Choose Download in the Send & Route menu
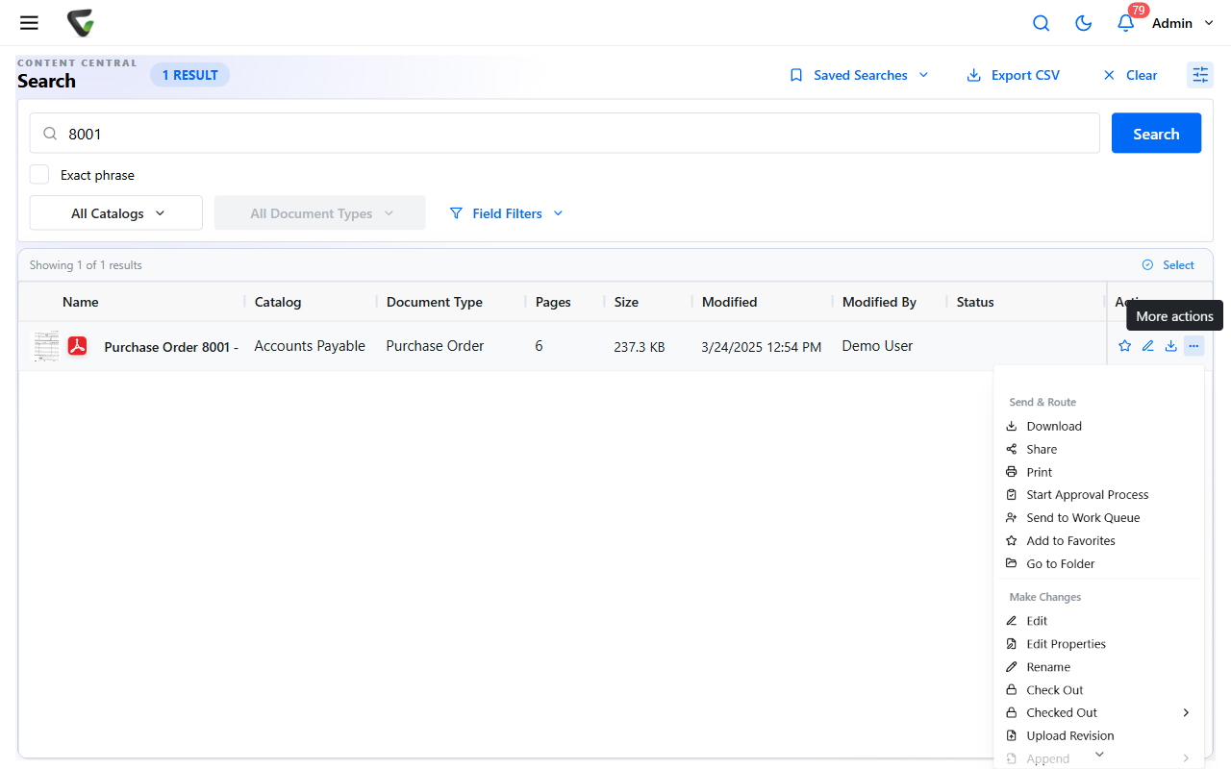Image resolution: width=1231 pixels, height=769 pixels. point(1098,426)
